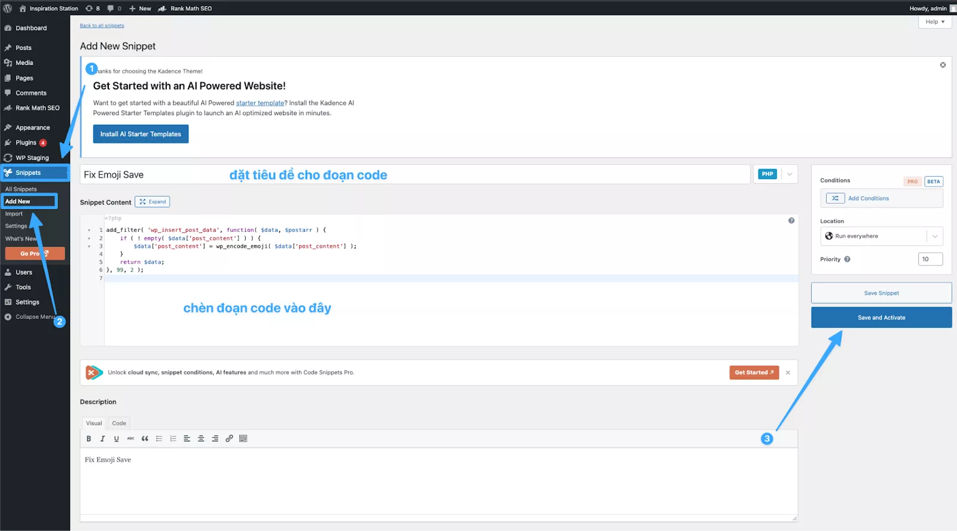Follow the Back to all snippets link
Viewport: 957px width, 531px height.
(x=102, y=26)
